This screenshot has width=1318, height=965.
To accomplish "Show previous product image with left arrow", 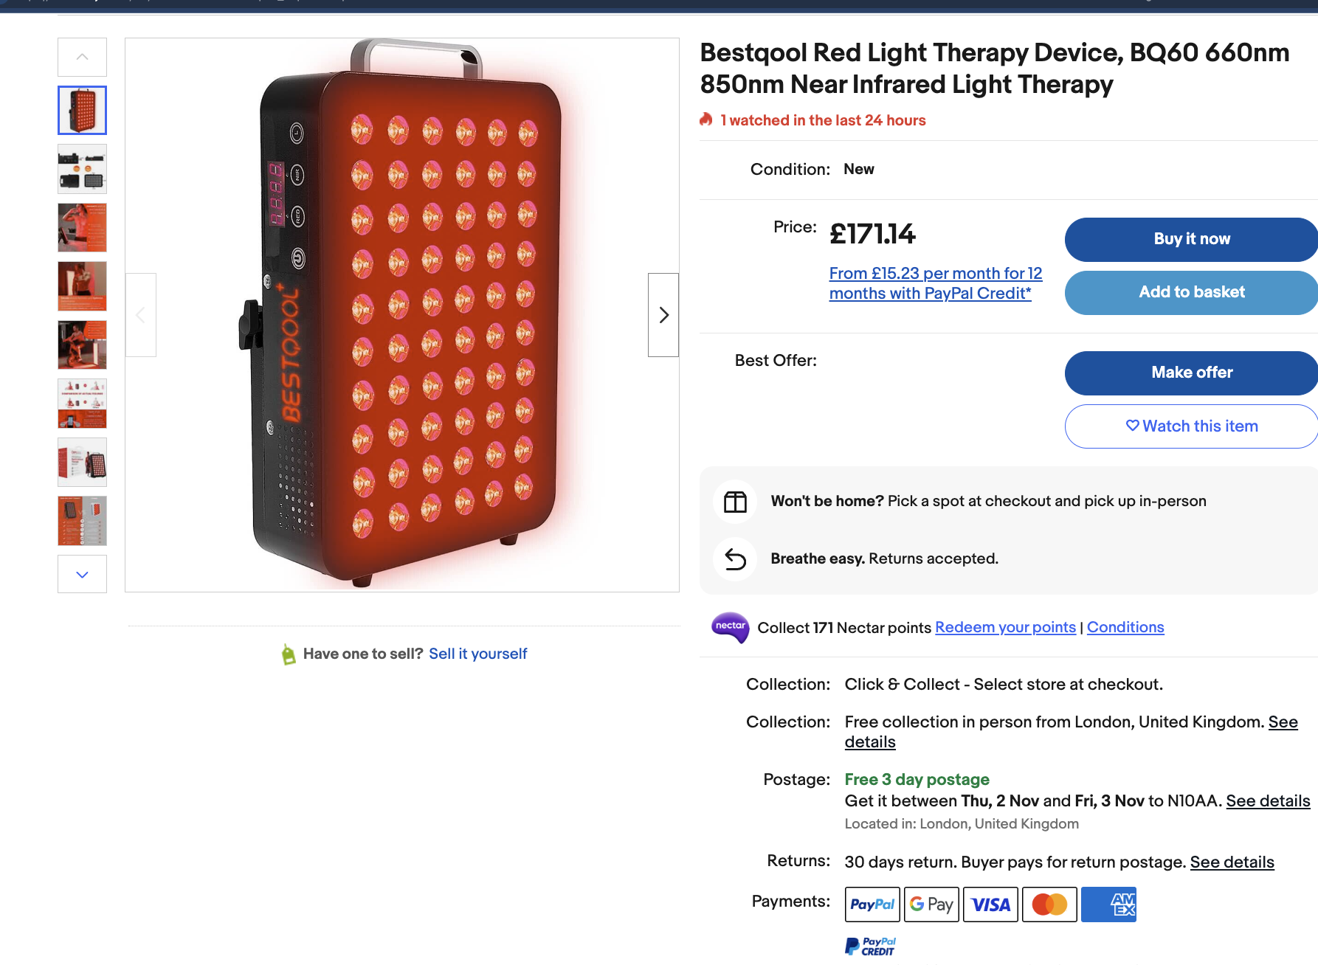I will [141, 315].
